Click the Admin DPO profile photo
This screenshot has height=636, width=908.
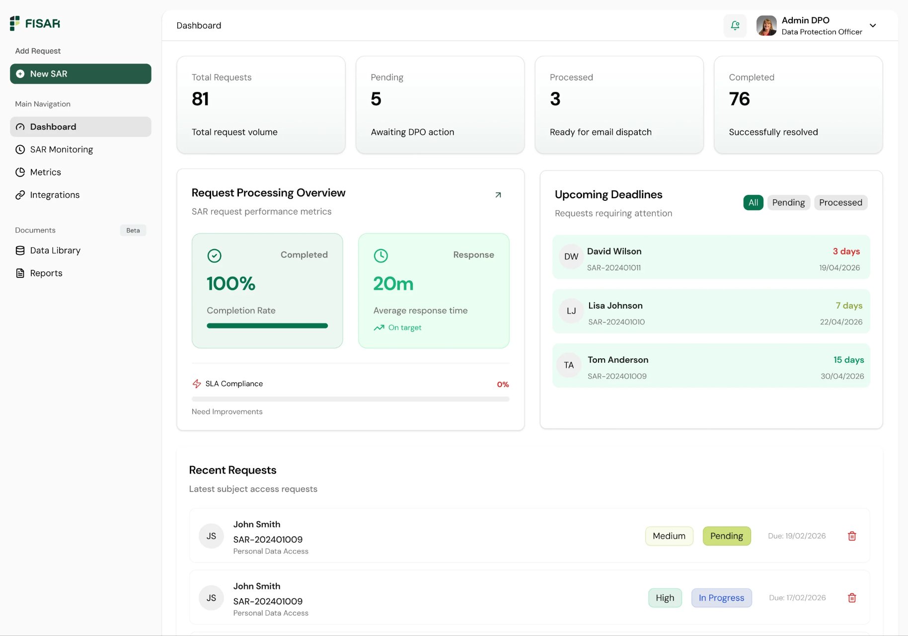coord(766,26)
